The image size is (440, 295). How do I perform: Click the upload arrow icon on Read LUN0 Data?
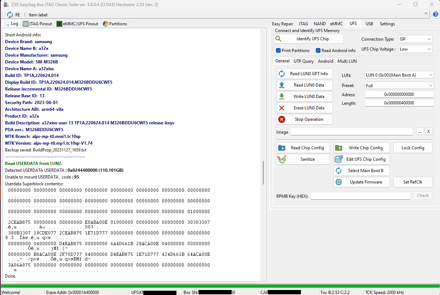point(282,85)
